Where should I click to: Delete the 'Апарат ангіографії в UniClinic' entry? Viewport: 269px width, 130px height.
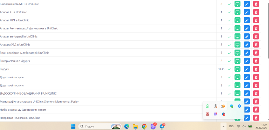256,36
